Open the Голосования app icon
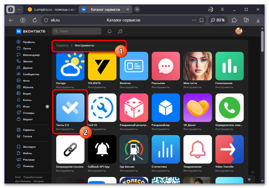269x188 pixels. tap(229, 66)
